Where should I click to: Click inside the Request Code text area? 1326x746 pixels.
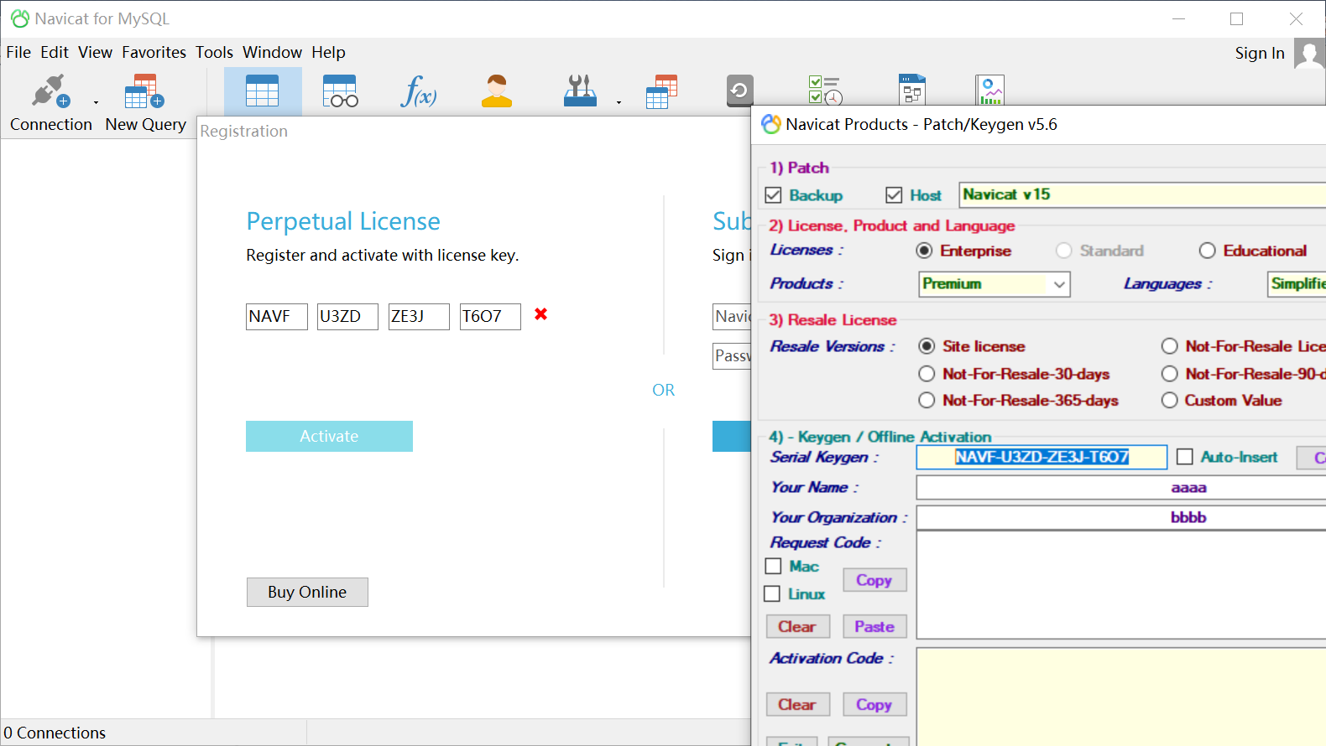[x=1121, y=585]
